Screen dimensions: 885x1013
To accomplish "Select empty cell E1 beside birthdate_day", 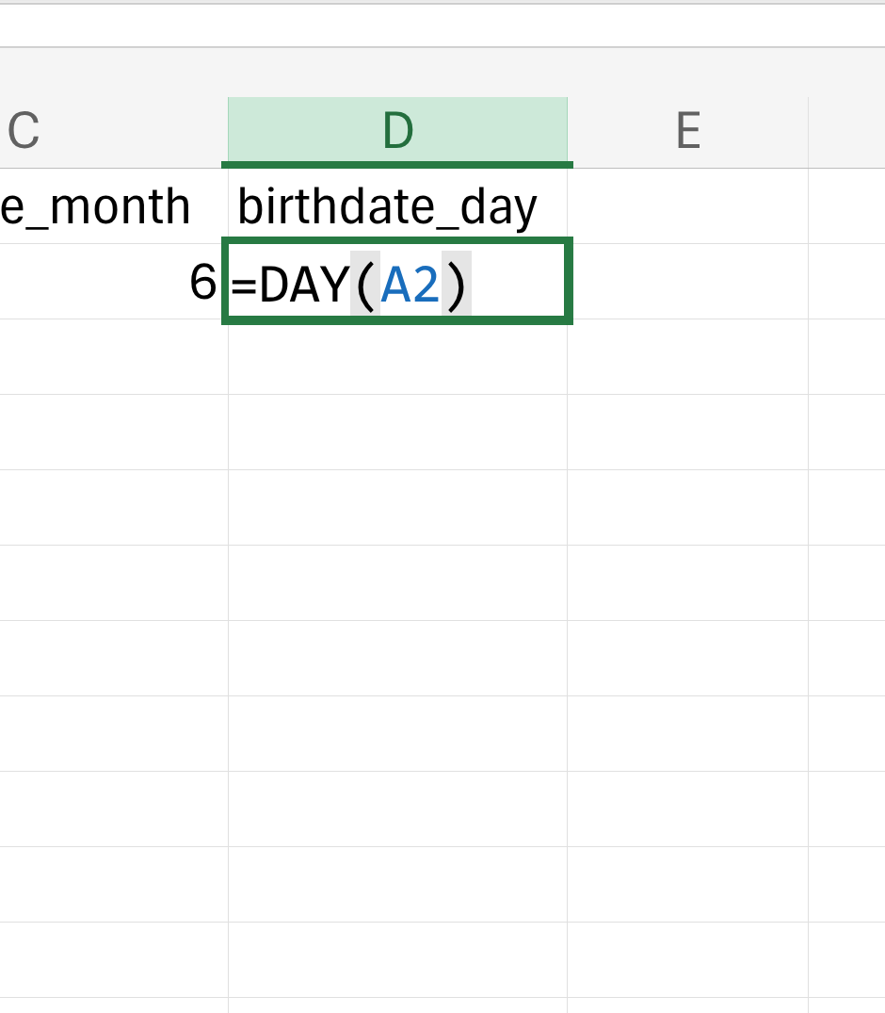I will (x=688, y=206).
